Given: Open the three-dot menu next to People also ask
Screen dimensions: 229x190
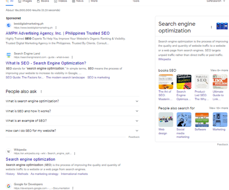Looking at the screenshot, I should point(41,92).
